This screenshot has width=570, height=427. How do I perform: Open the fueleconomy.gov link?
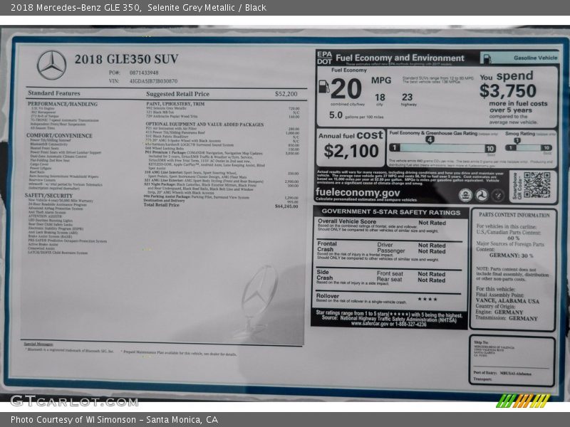[358, 192]
